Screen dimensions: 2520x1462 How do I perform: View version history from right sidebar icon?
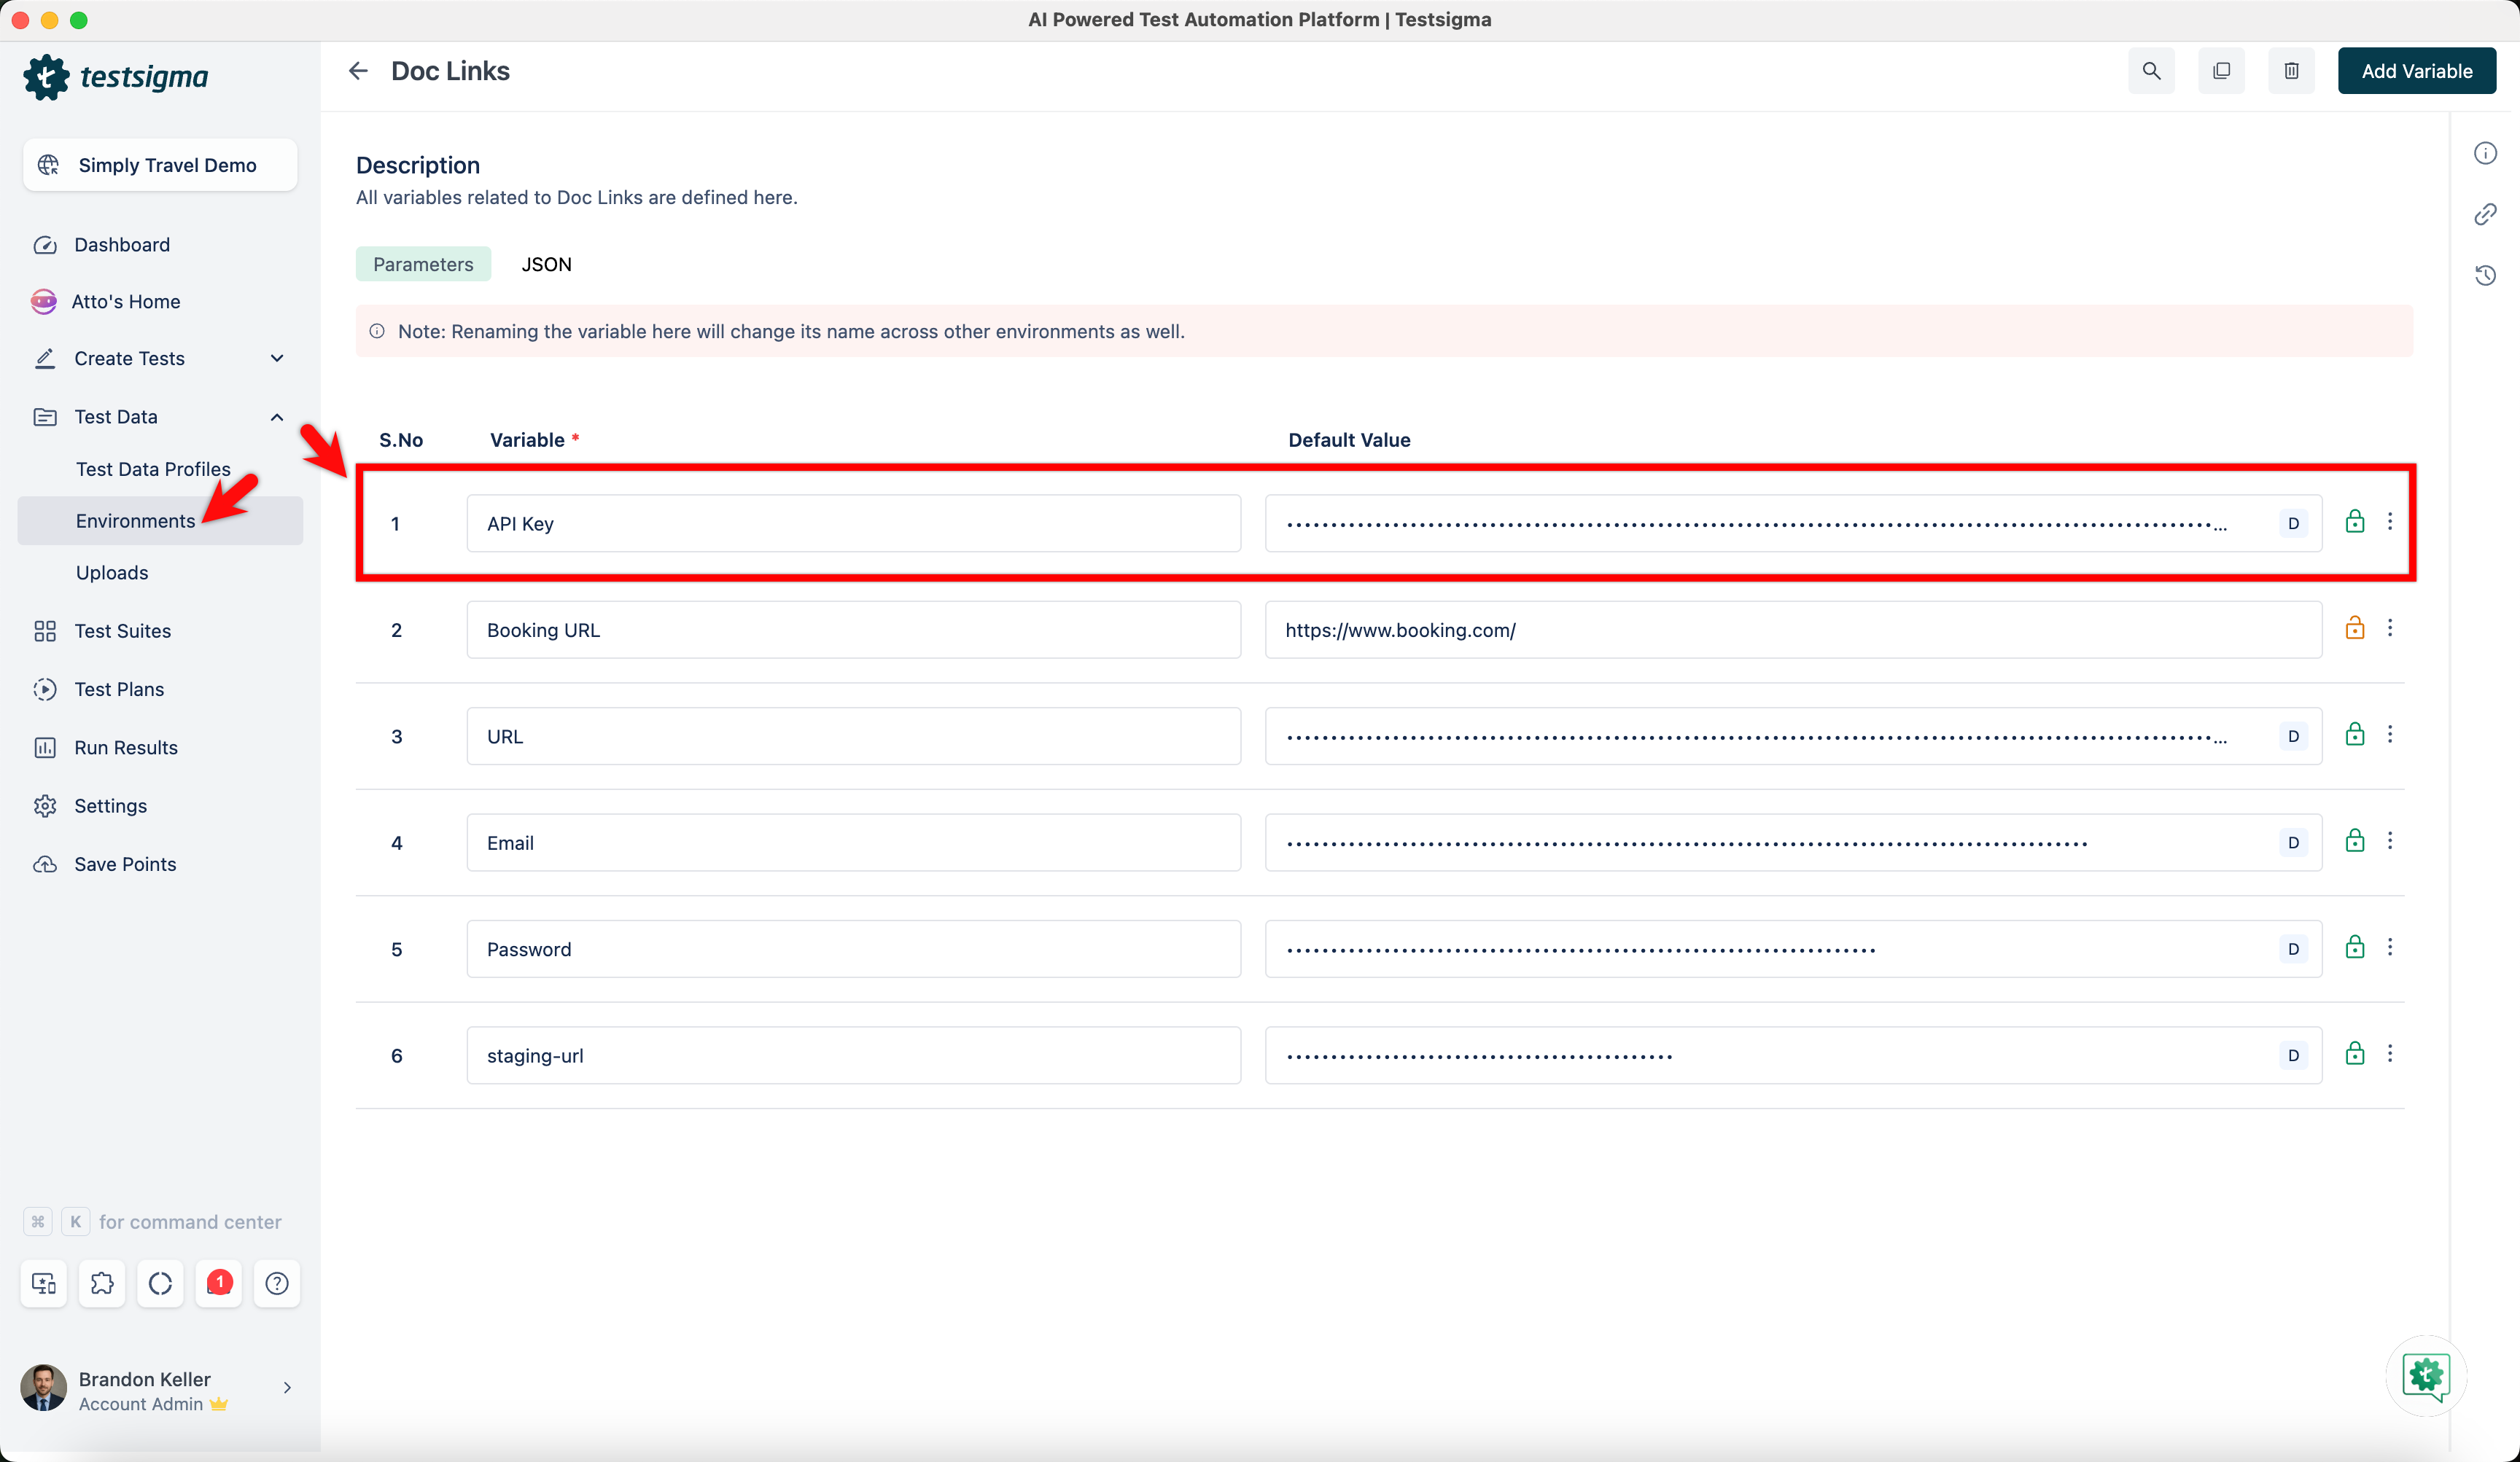coord(2487,275)
